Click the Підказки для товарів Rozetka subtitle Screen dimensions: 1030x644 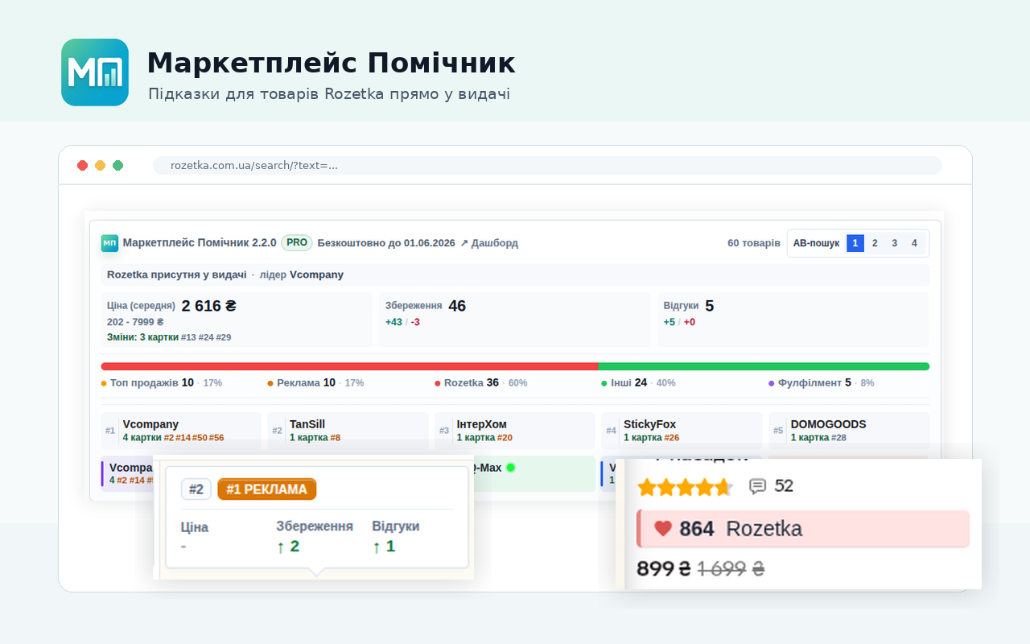coord(329,94)
